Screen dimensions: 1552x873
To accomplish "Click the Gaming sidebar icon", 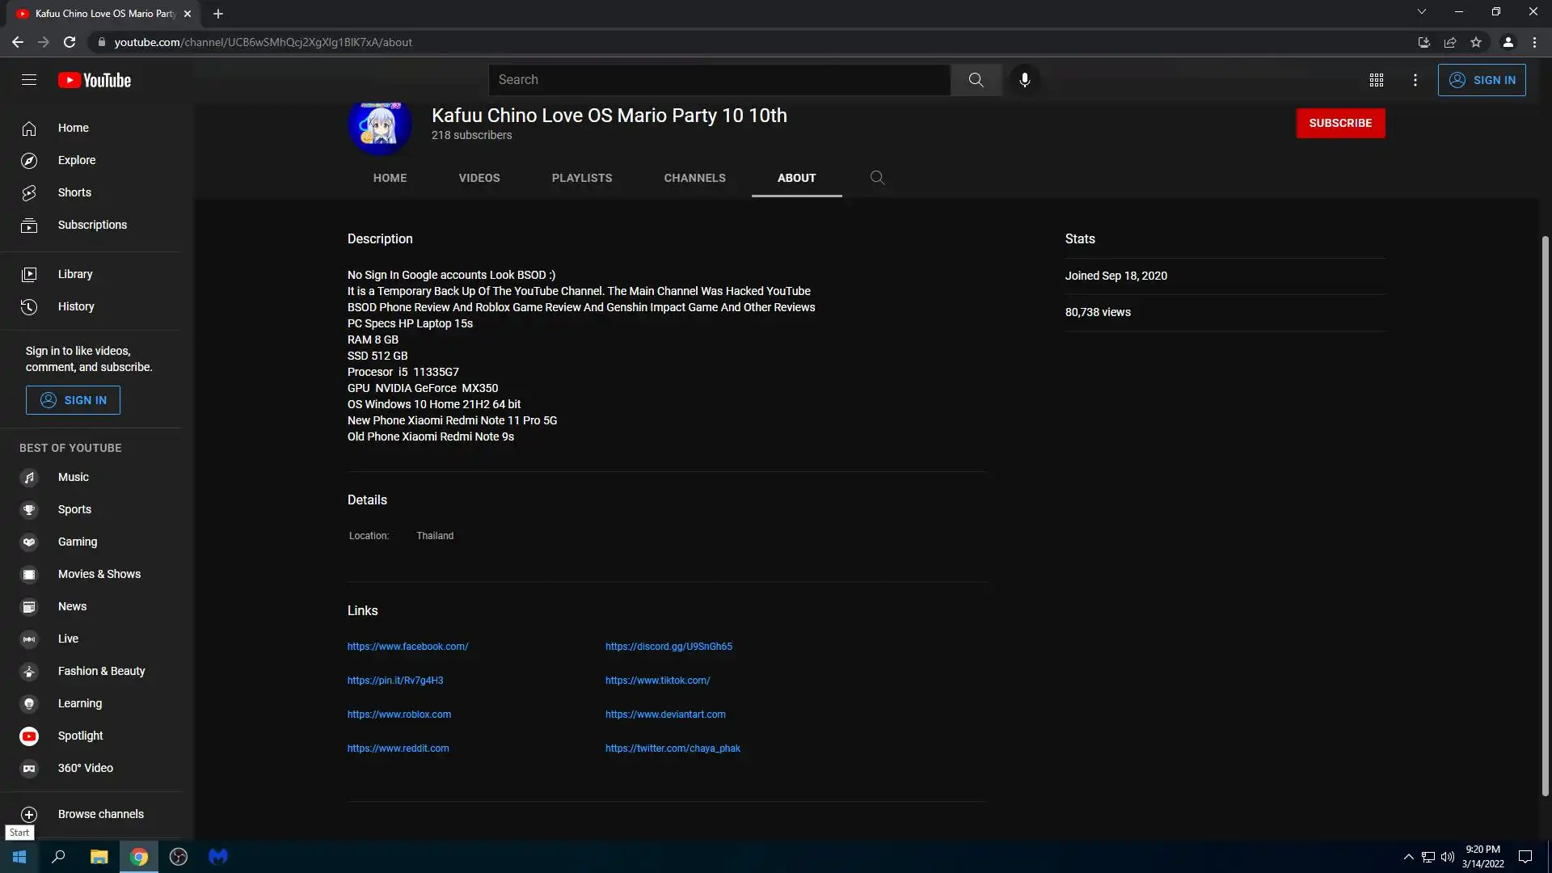I will click(x=29, y=542).
